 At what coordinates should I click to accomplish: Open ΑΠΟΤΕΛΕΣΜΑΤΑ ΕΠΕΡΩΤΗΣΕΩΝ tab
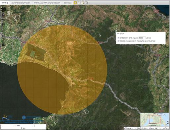[47, 3]
